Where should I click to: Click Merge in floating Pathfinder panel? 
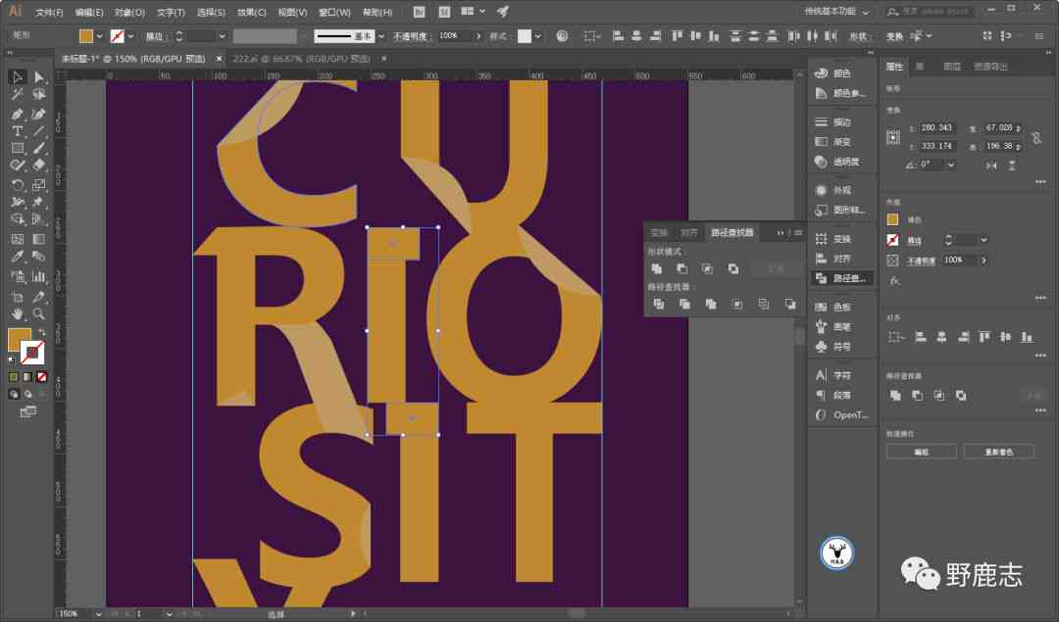coord(711,305)
